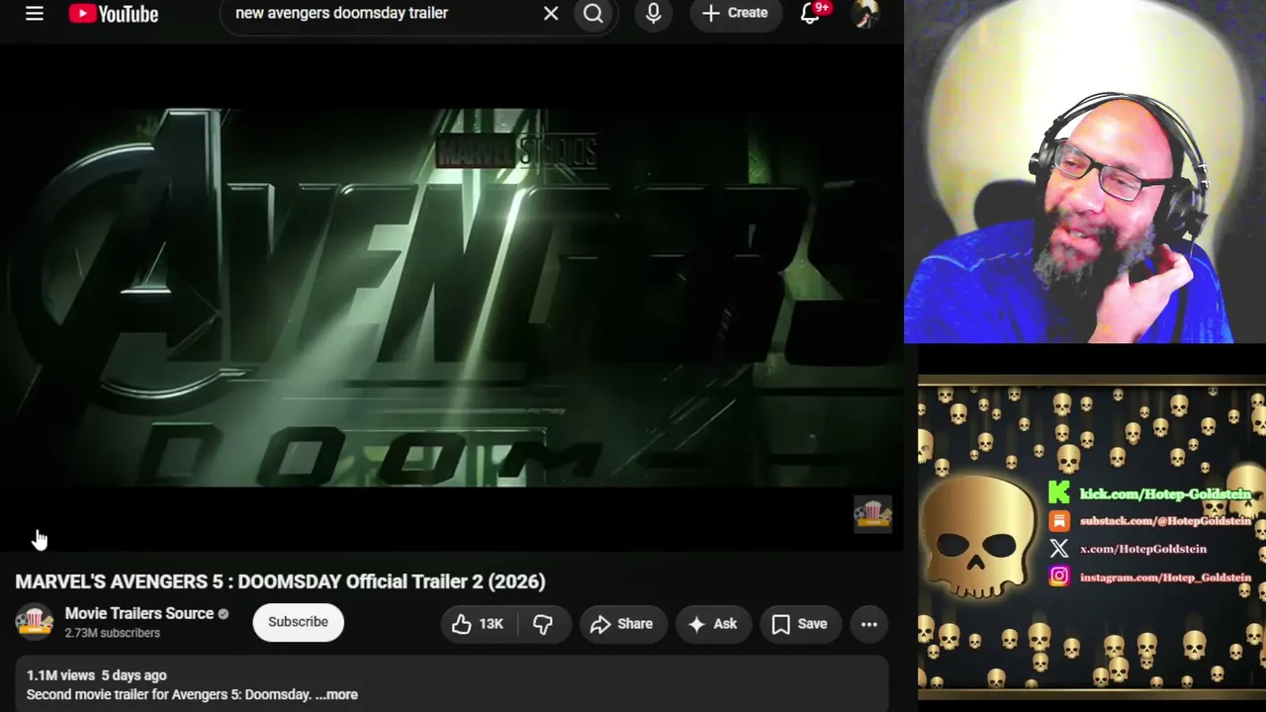Click the 1.1M views text
Screen dimensions: 1266x712
(x=60, y=675)
